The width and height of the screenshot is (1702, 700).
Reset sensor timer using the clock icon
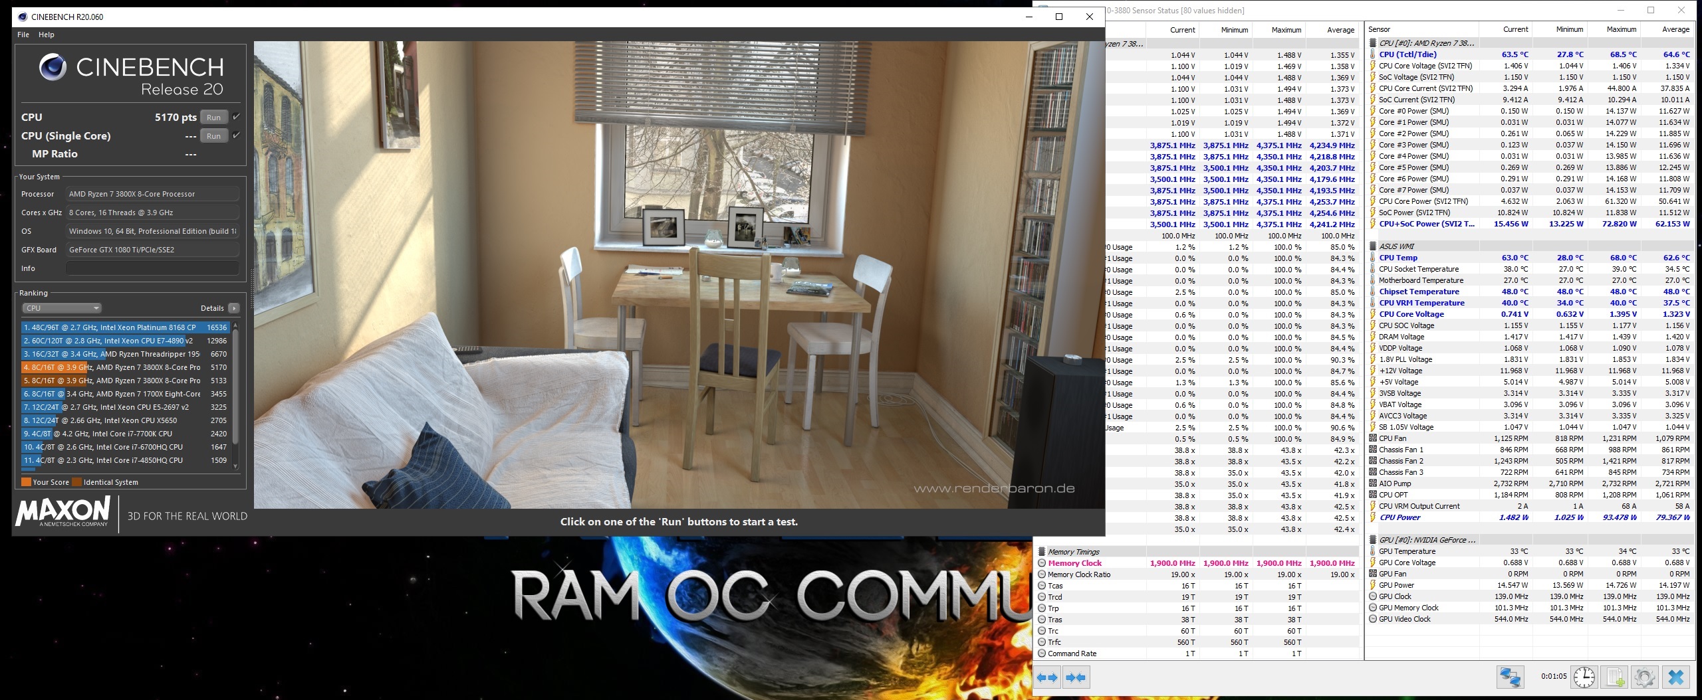tap(1584, 677)
